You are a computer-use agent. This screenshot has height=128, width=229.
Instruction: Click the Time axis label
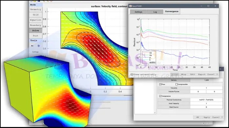pyautogui.click(x=175, y=70)
